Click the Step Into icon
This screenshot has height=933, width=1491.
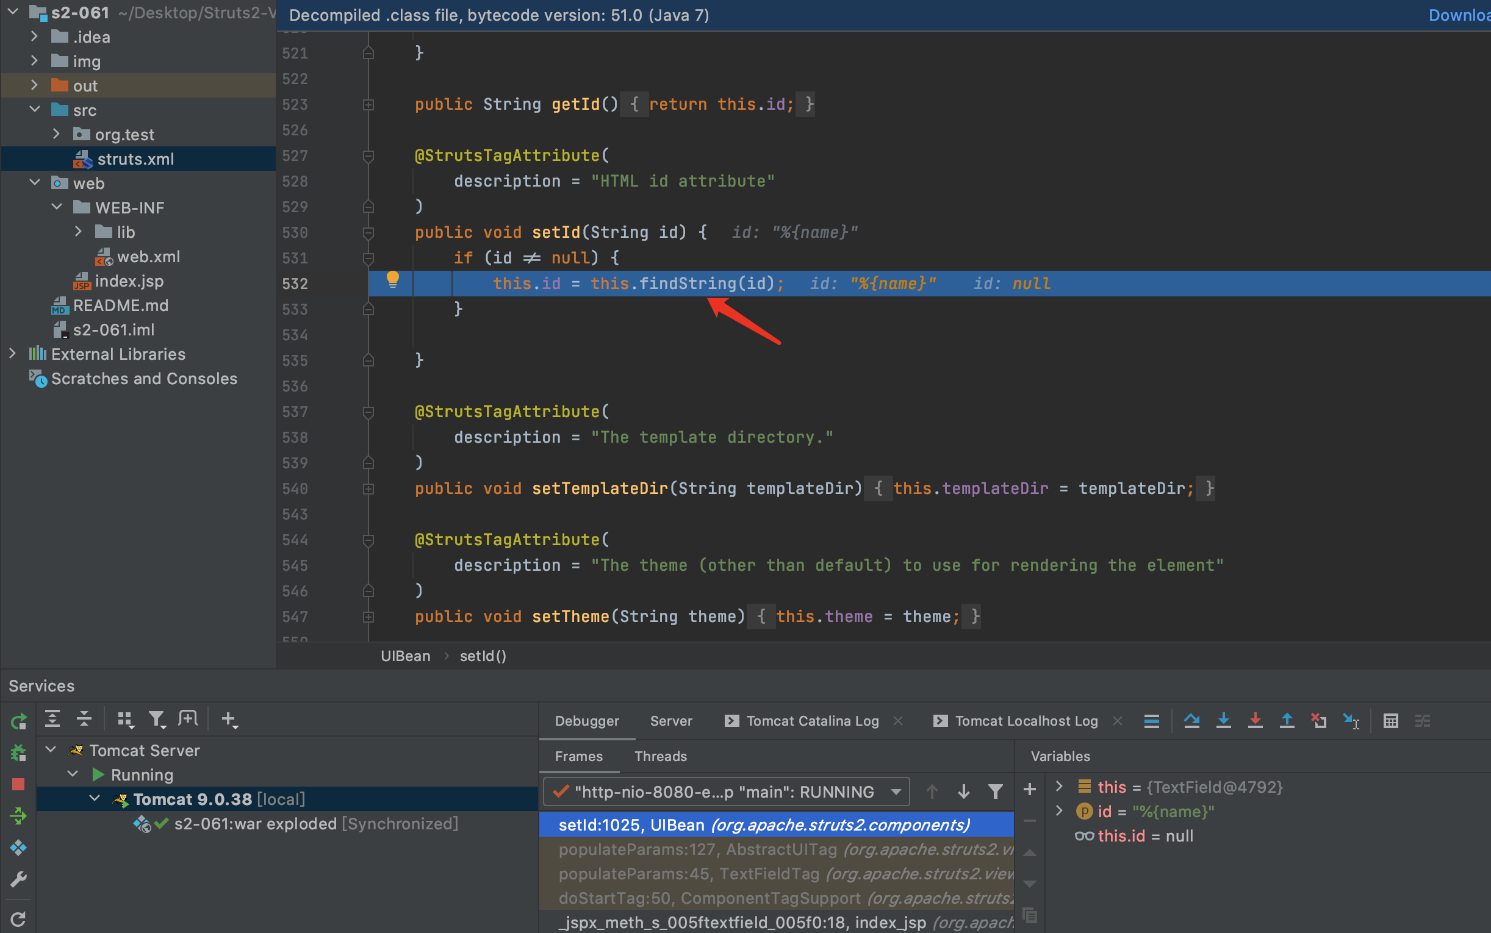(1223, 721)
